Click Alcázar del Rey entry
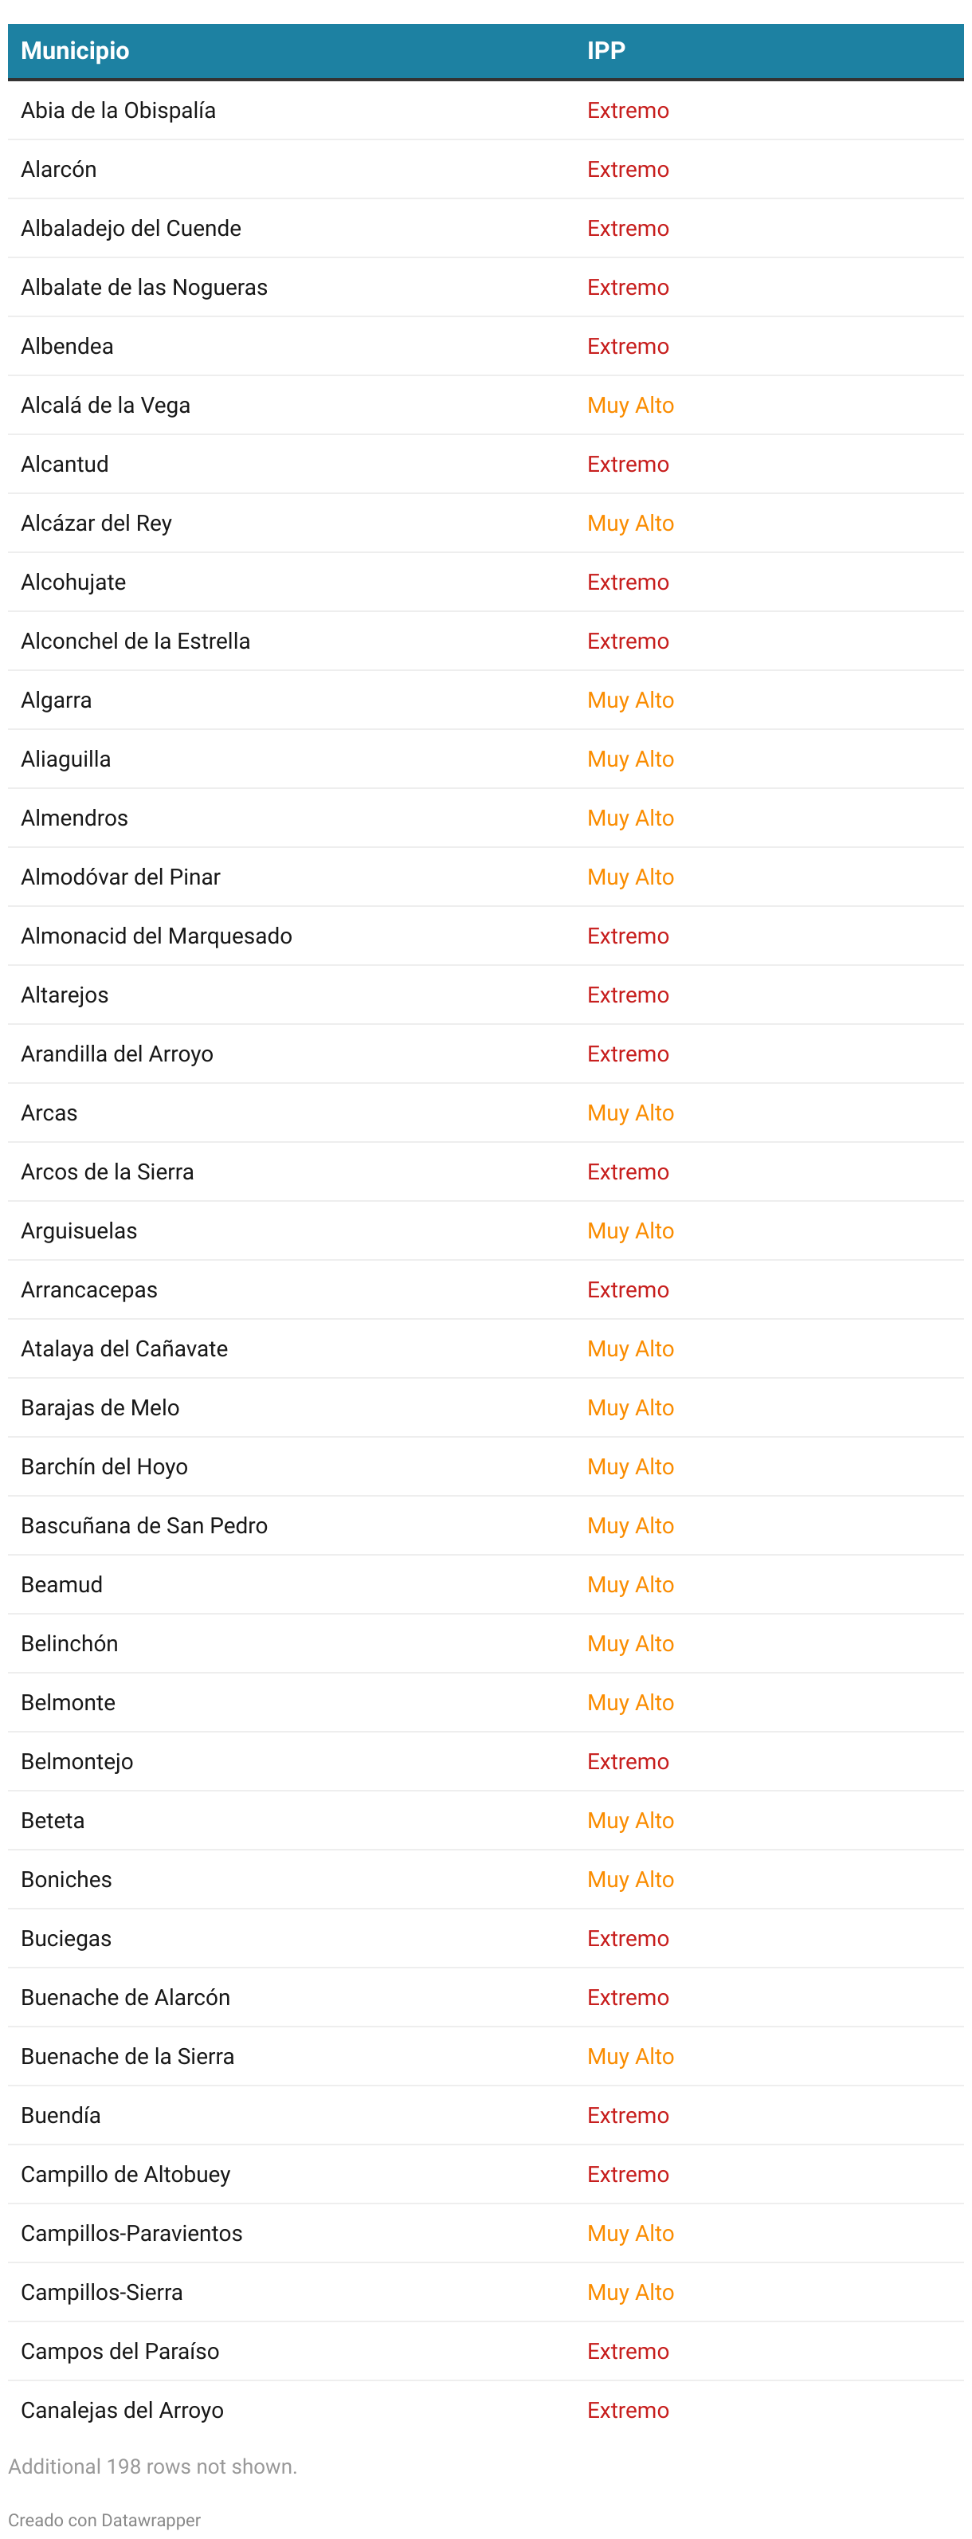Image resolution: width=972 pixels, height=2539 pixels. (x=96, y=524)
